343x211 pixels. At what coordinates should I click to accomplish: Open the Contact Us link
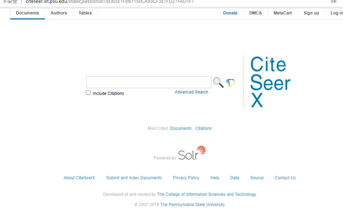[285, 178]
